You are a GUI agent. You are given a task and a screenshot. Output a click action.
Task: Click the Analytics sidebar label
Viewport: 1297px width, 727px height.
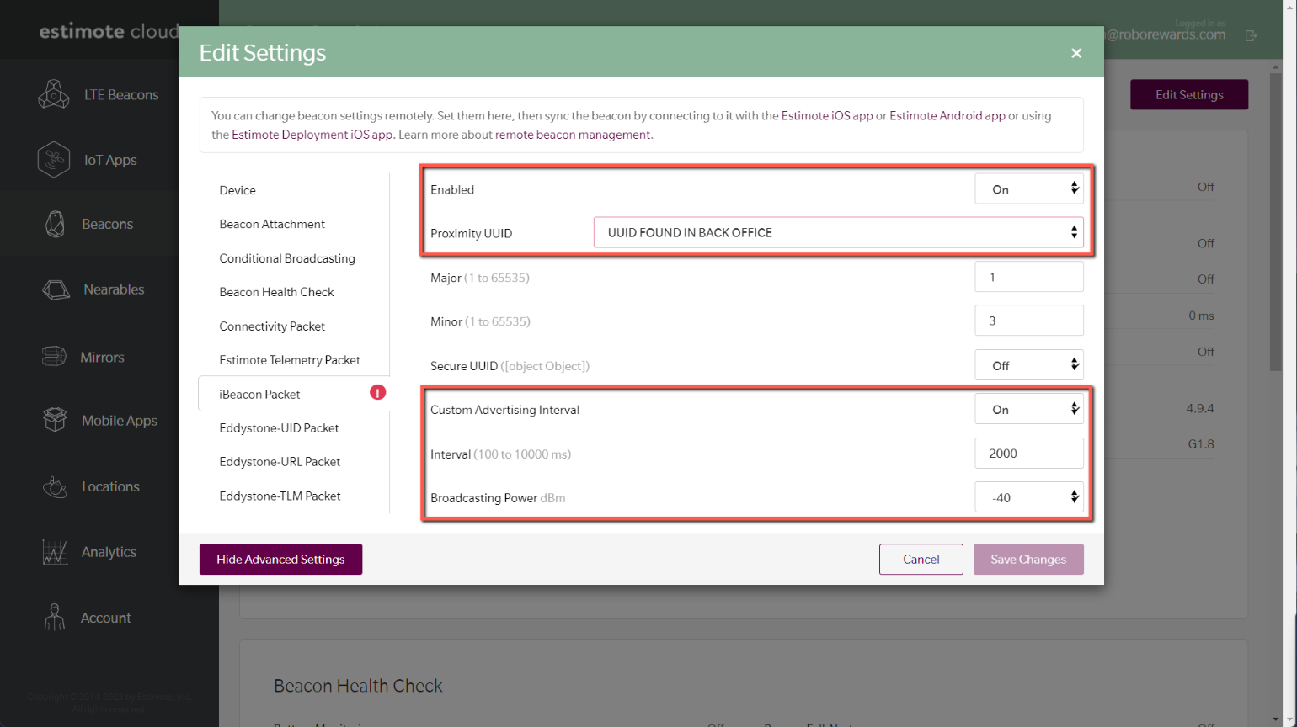(109, 552)
